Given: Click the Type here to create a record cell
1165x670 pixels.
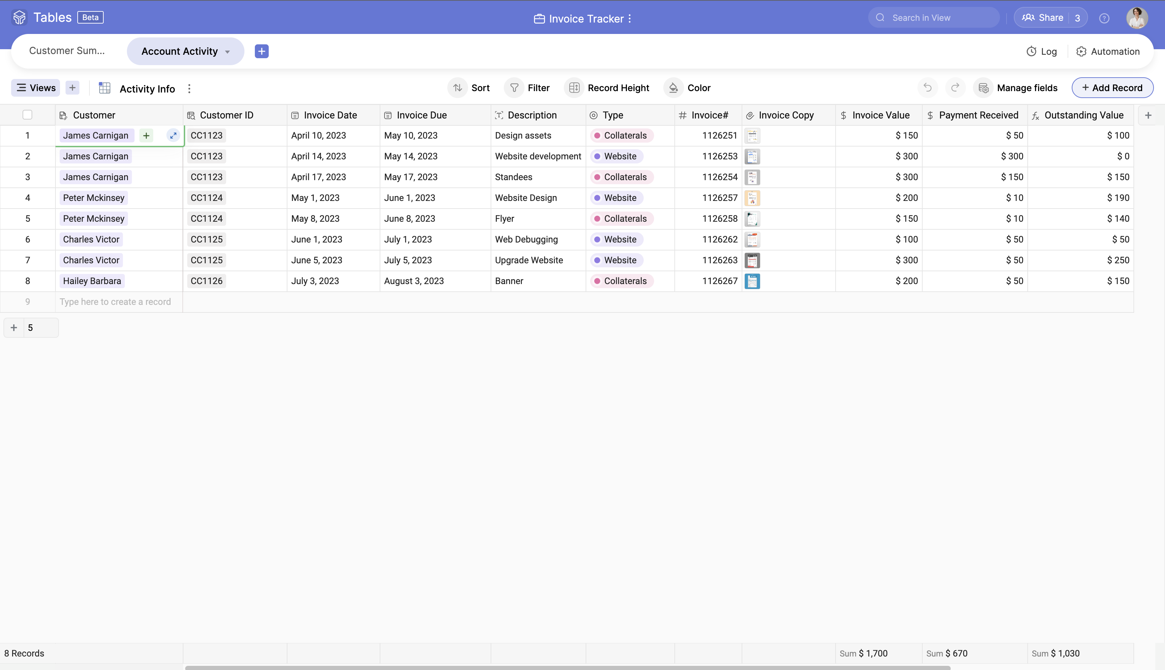Looking at the screenshot, I should point(119,302).
